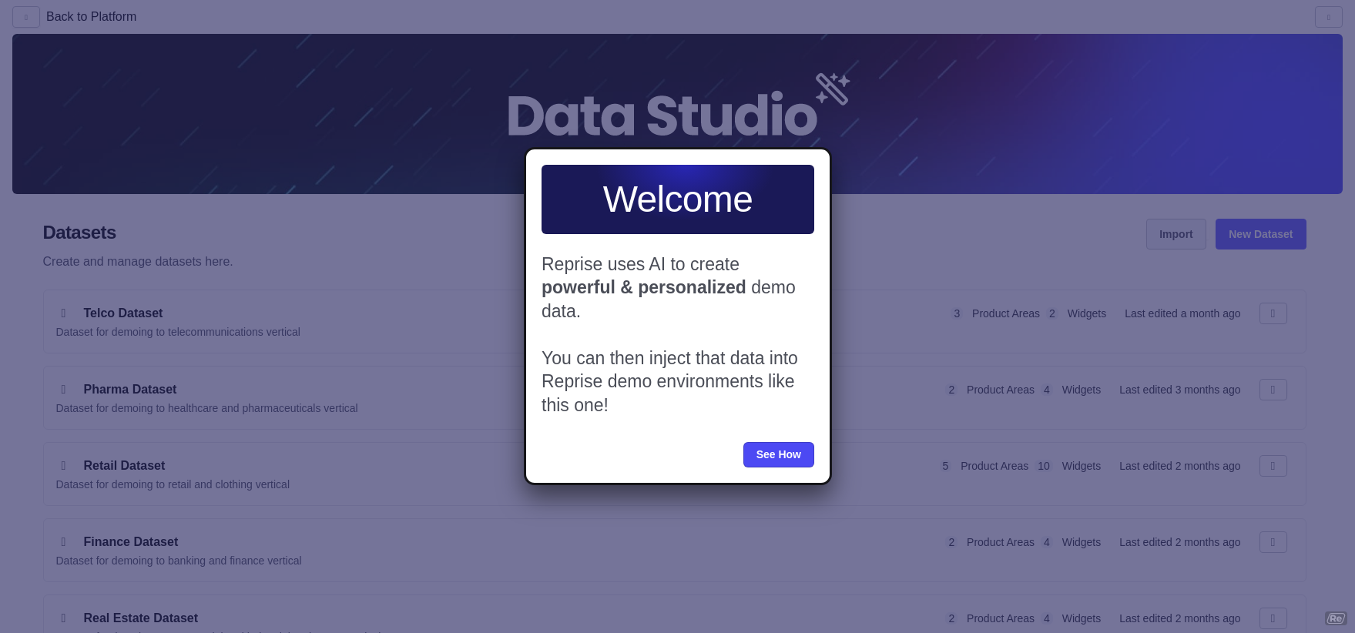Select the Pharma Dataset title

(130, 390)
